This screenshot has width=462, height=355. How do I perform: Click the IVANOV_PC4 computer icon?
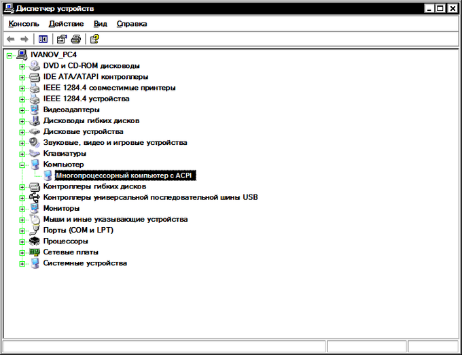[22, 54]
